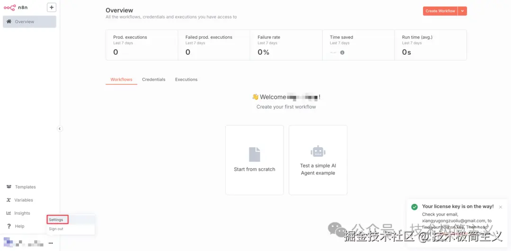Open the Failure rate stat card
Viewport: 511px width, 251px height.
pyautogui.click(x=286, y=45)
